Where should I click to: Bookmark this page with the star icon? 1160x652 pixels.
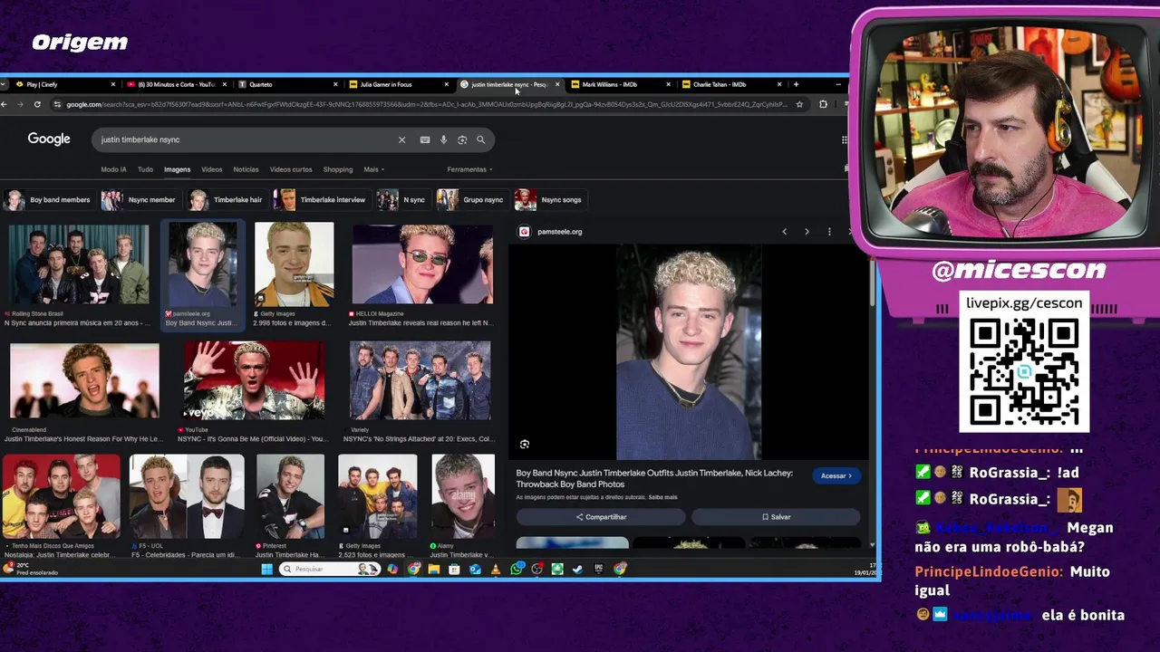point(799,104)
